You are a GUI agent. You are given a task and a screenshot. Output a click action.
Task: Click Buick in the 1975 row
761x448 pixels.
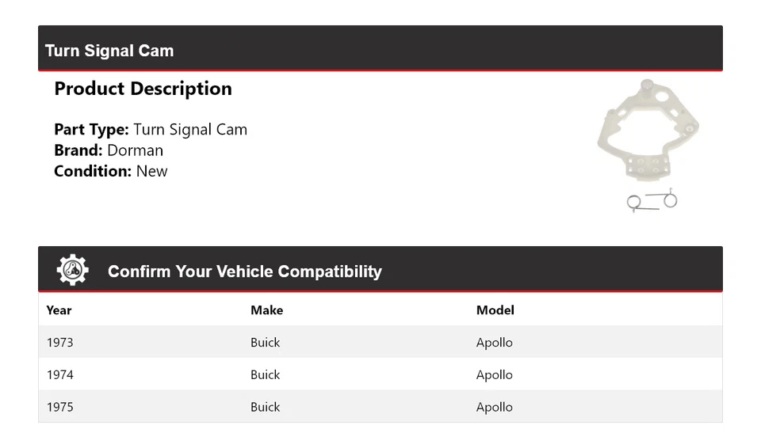click(265, 407)
